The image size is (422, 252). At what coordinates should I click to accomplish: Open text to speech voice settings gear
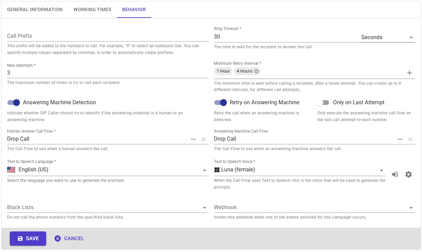click(409, 174)
